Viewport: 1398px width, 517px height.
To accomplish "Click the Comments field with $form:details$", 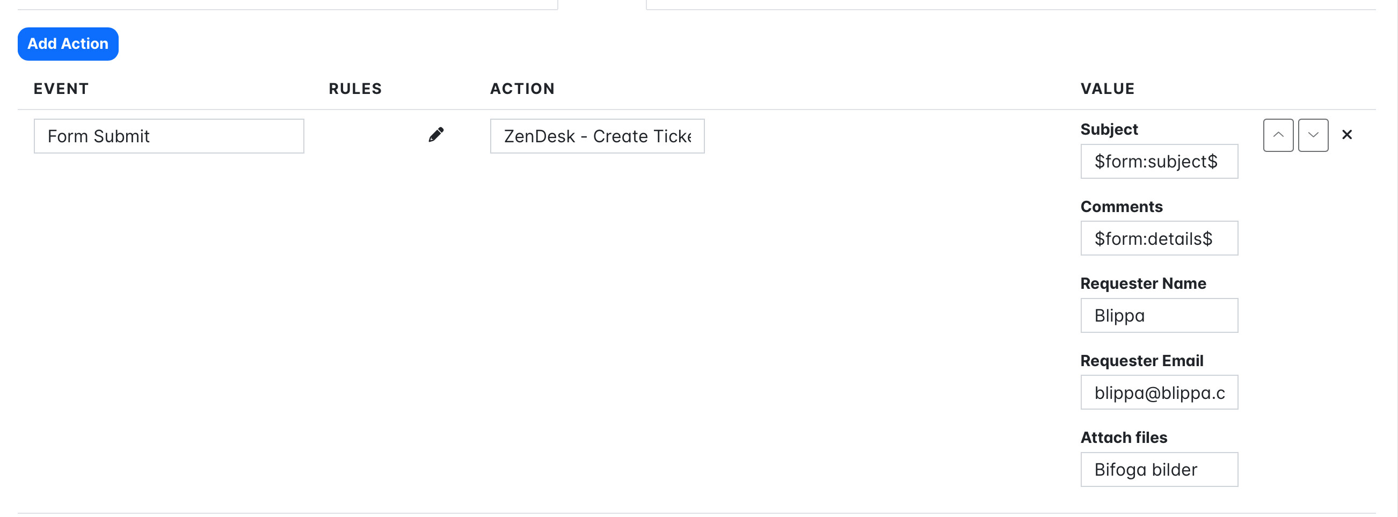I will [1159, 239].
